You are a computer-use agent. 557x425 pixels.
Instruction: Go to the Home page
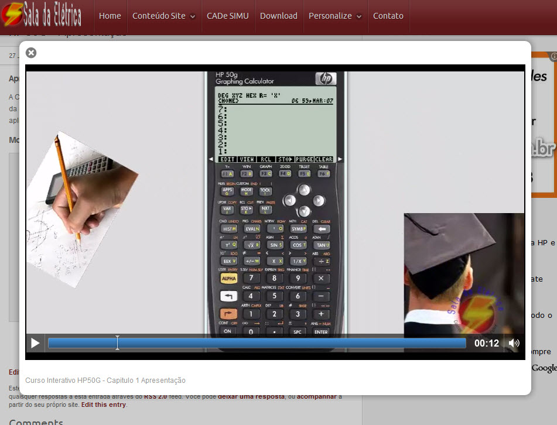(x=110, y=16)
